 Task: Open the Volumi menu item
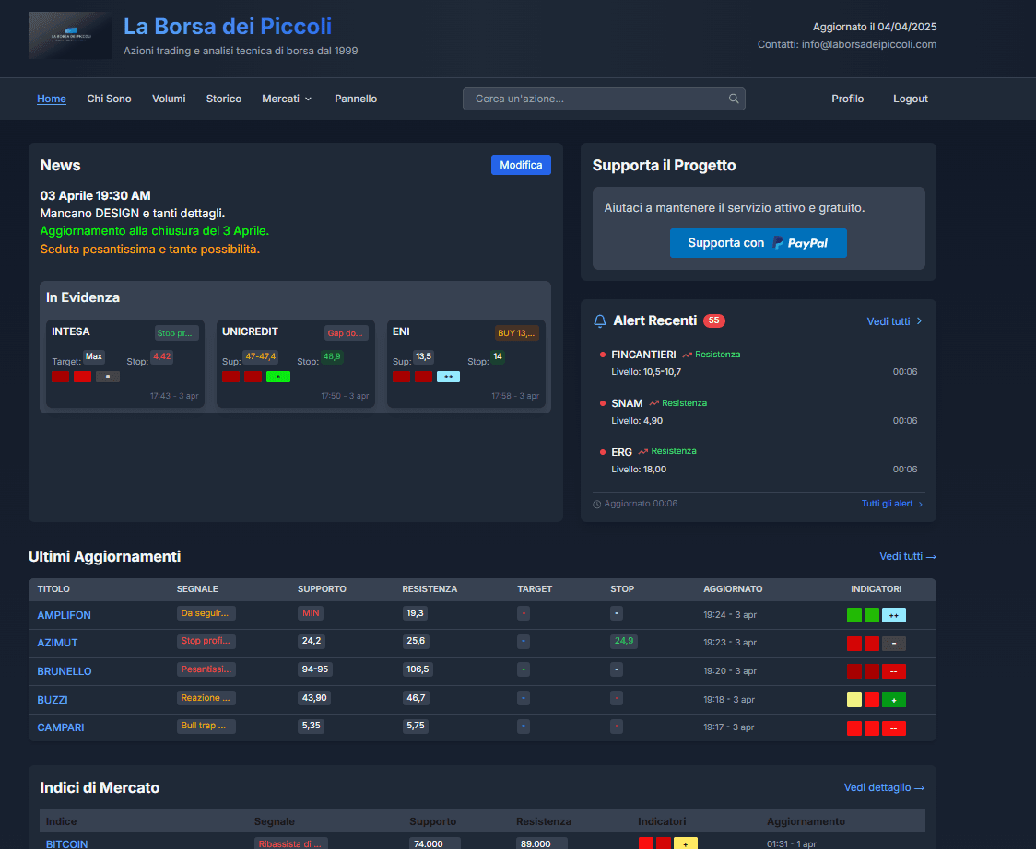click(x=169, y=99)
